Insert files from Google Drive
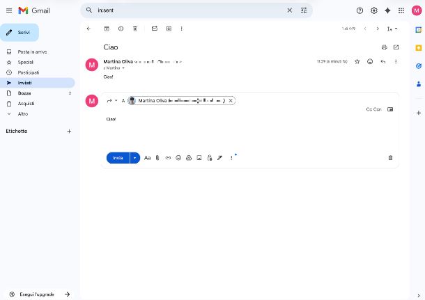 (x=189, y=158)
